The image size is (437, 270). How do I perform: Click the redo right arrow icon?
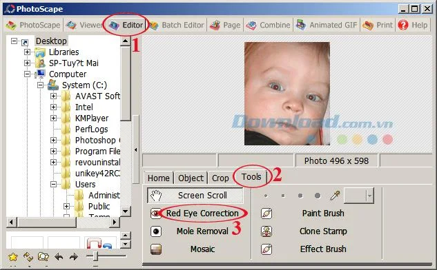74,257
